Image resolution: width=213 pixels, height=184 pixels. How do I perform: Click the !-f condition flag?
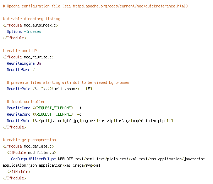tap(78, 108)
